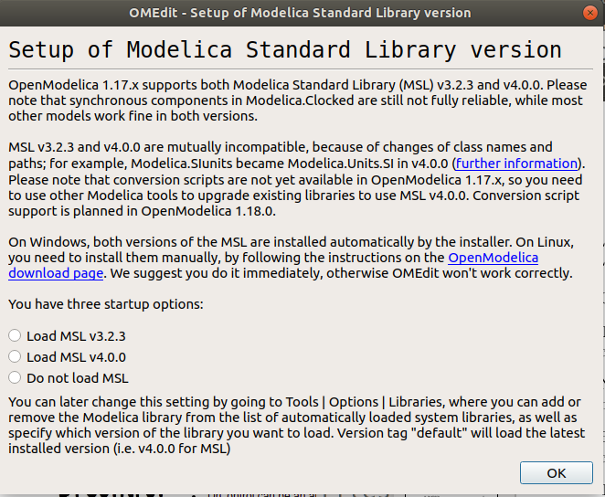The width and height of the screenshot is (605, 497).
Task: Click the background window strip below the dialog
Action: coord(302,495)
